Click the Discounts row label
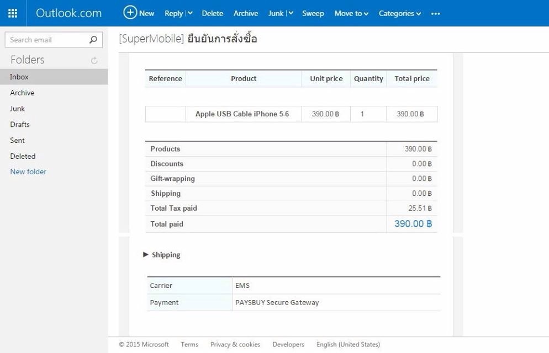 167,164
